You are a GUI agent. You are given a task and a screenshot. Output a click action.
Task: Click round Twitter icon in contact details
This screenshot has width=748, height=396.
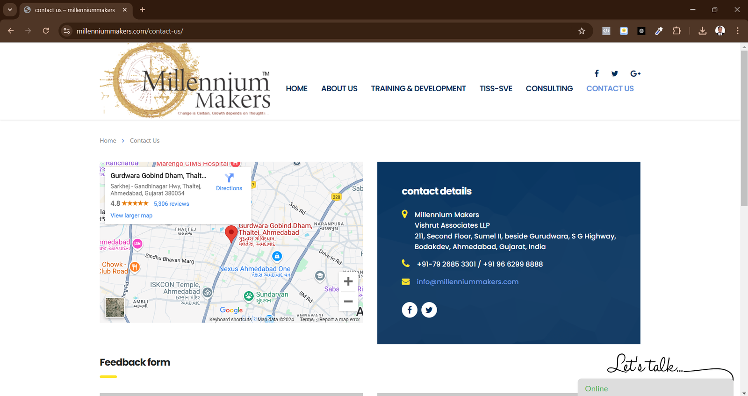pos(429,310)
